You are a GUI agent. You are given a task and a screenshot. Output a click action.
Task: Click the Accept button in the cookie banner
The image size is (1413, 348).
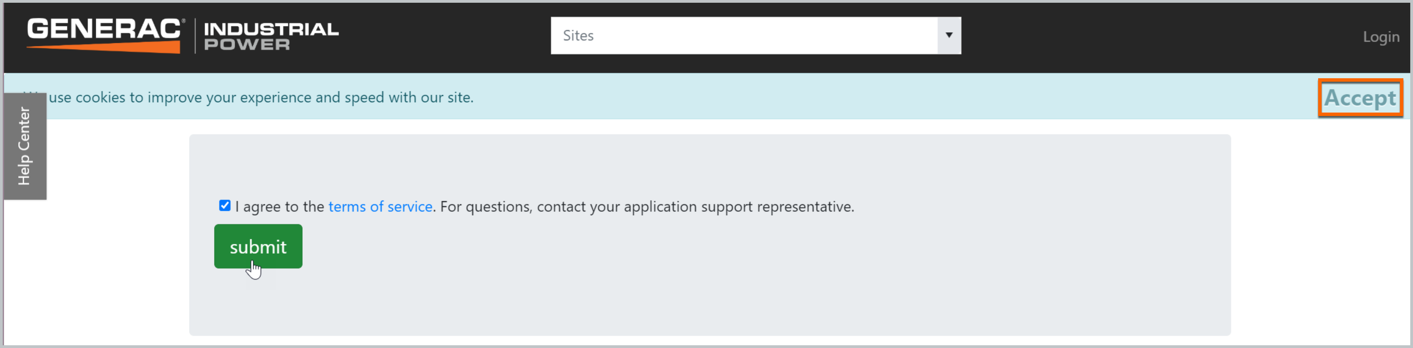(x=1360, y=98)
